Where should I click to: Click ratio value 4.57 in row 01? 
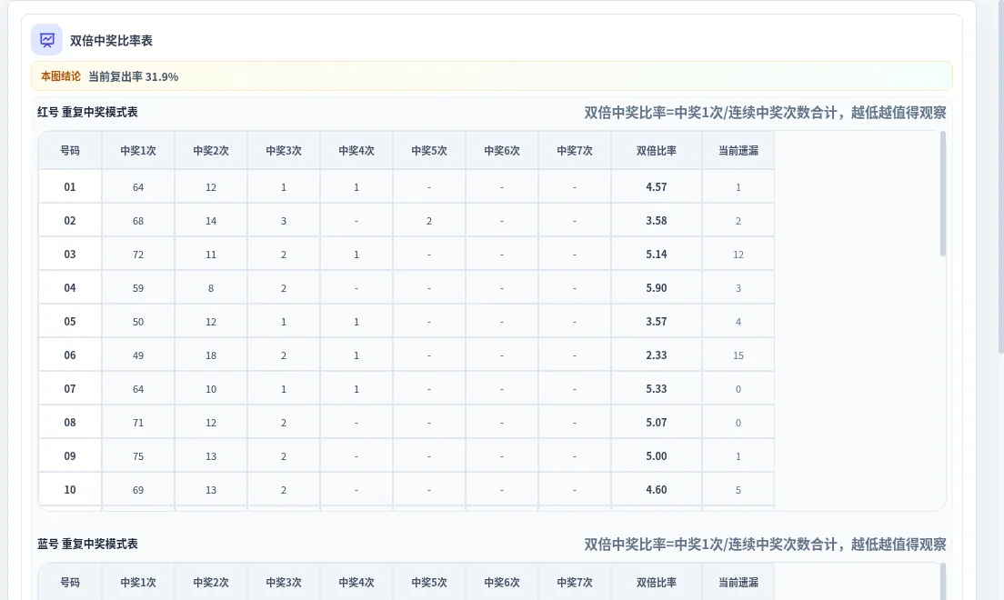tap(657, 187)
